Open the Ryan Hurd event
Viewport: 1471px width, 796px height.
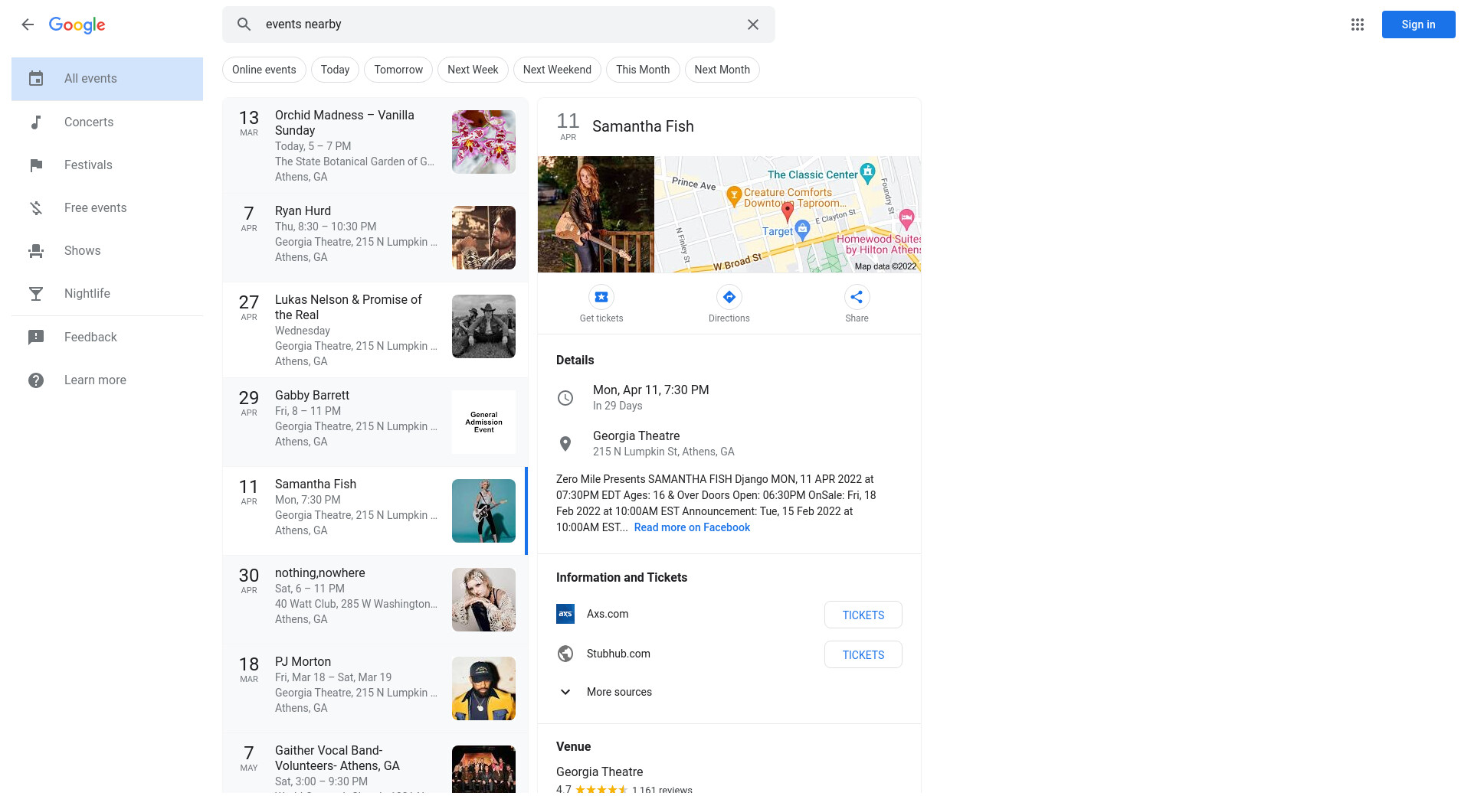pyautogui.click(x=375, y=237)
